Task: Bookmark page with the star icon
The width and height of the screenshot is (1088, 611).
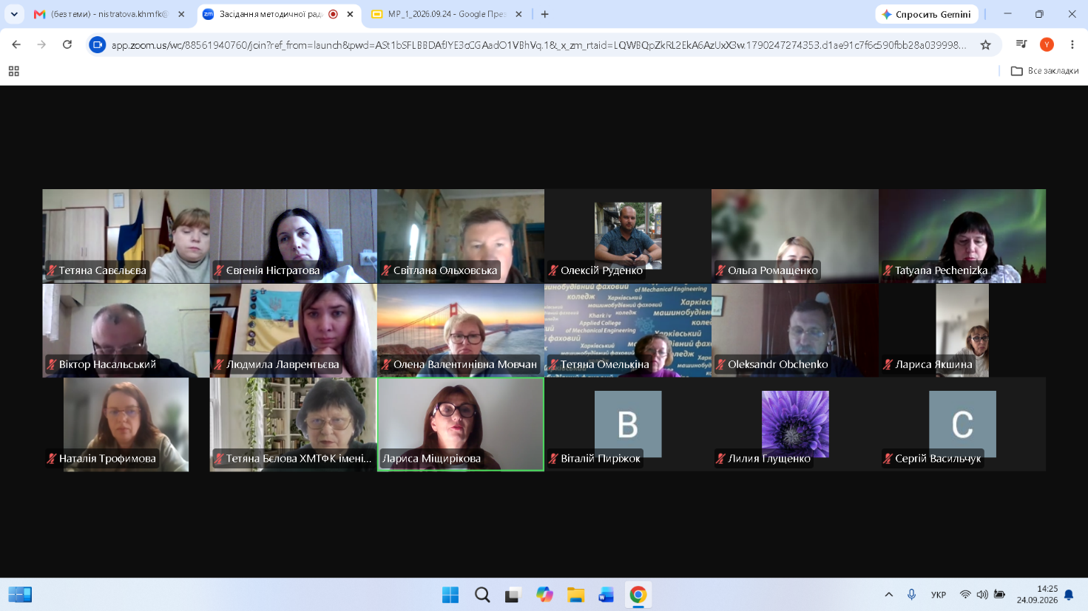Action: (x=985, y=45)
